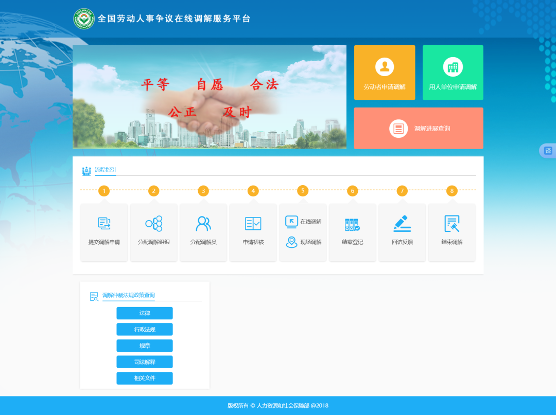Click the 相关文件 button
Viewport: 556px width, 415px height.
(145, 378)
